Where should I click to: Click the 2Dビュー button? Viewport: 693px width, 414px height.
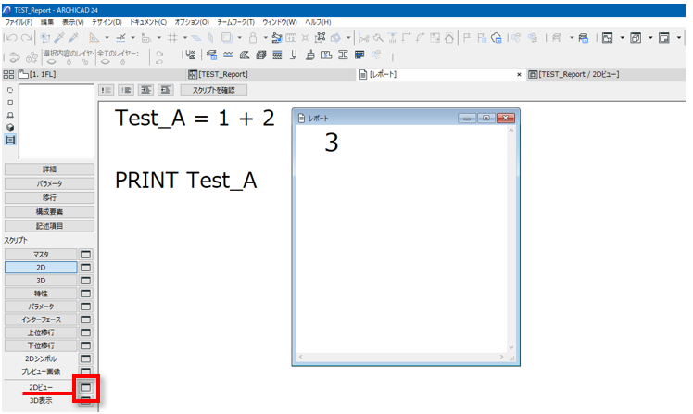pyautogui.click(x=41, y=387)
